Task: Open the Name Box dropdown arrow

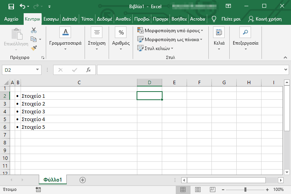Action: (38, 69)
